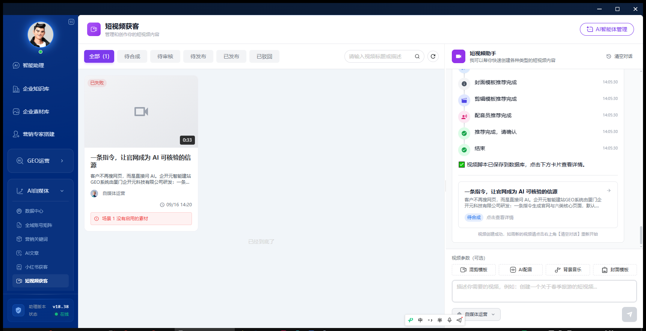The image size is (646, 331).
Task: Click the shield icon next to 助理版本
Action: 18,310
